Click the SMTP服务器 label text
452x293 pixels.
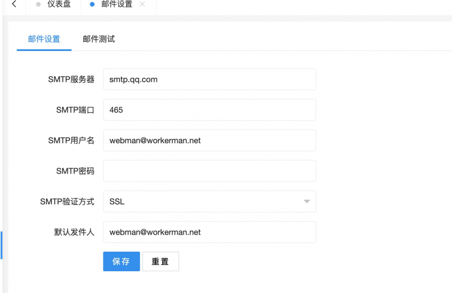pyautogui.click(x=71, y=80)
